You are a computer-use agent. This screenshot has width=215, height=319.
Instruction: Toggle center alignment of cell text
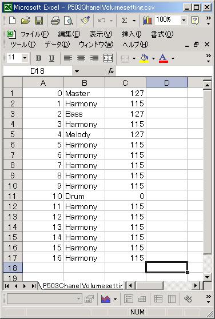point(81,58)
